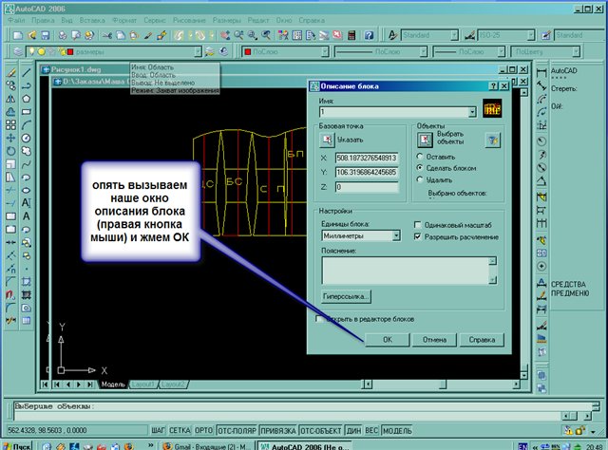Click the pick base point icon (Указать)
The width and height of the screenshot is (608, 450).
(x=326, y=139)
